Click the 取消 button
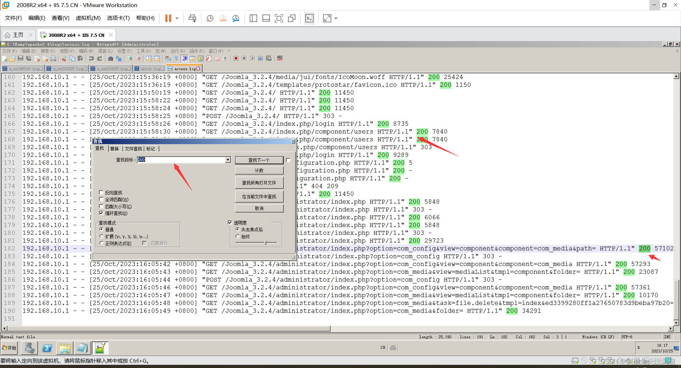Viewport: 681px width, 368px height. point(259,209)
